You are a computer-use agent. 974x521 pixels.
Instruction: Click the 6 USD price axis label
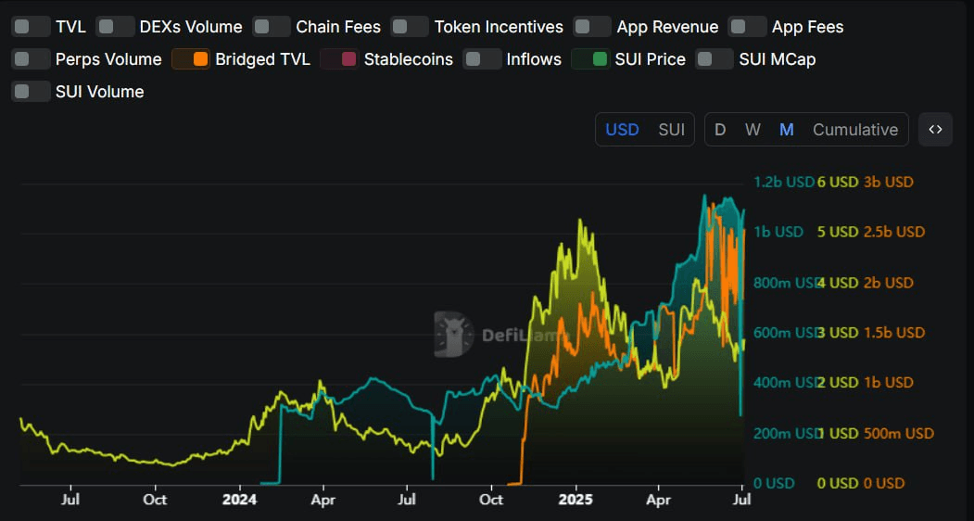[838, 182]
